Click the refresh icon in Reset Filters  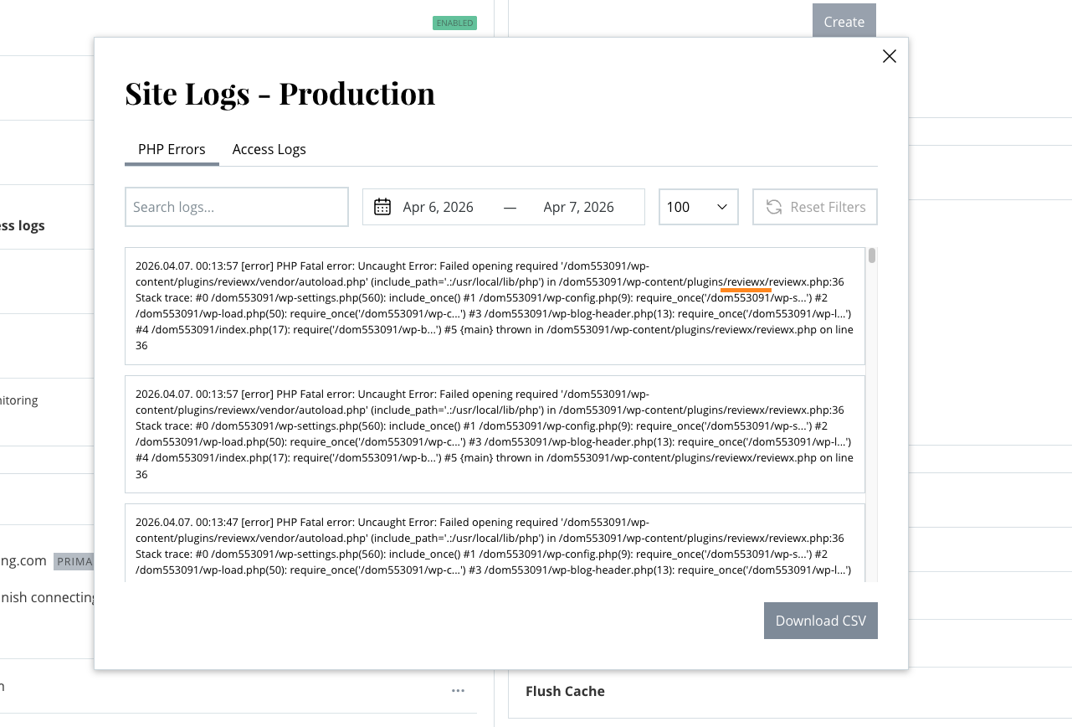coord(774,207)
